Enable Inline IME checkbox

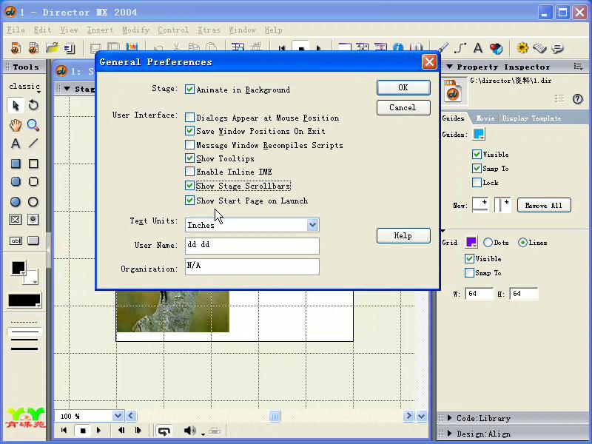pyautogui.click(x=189, y=172)
